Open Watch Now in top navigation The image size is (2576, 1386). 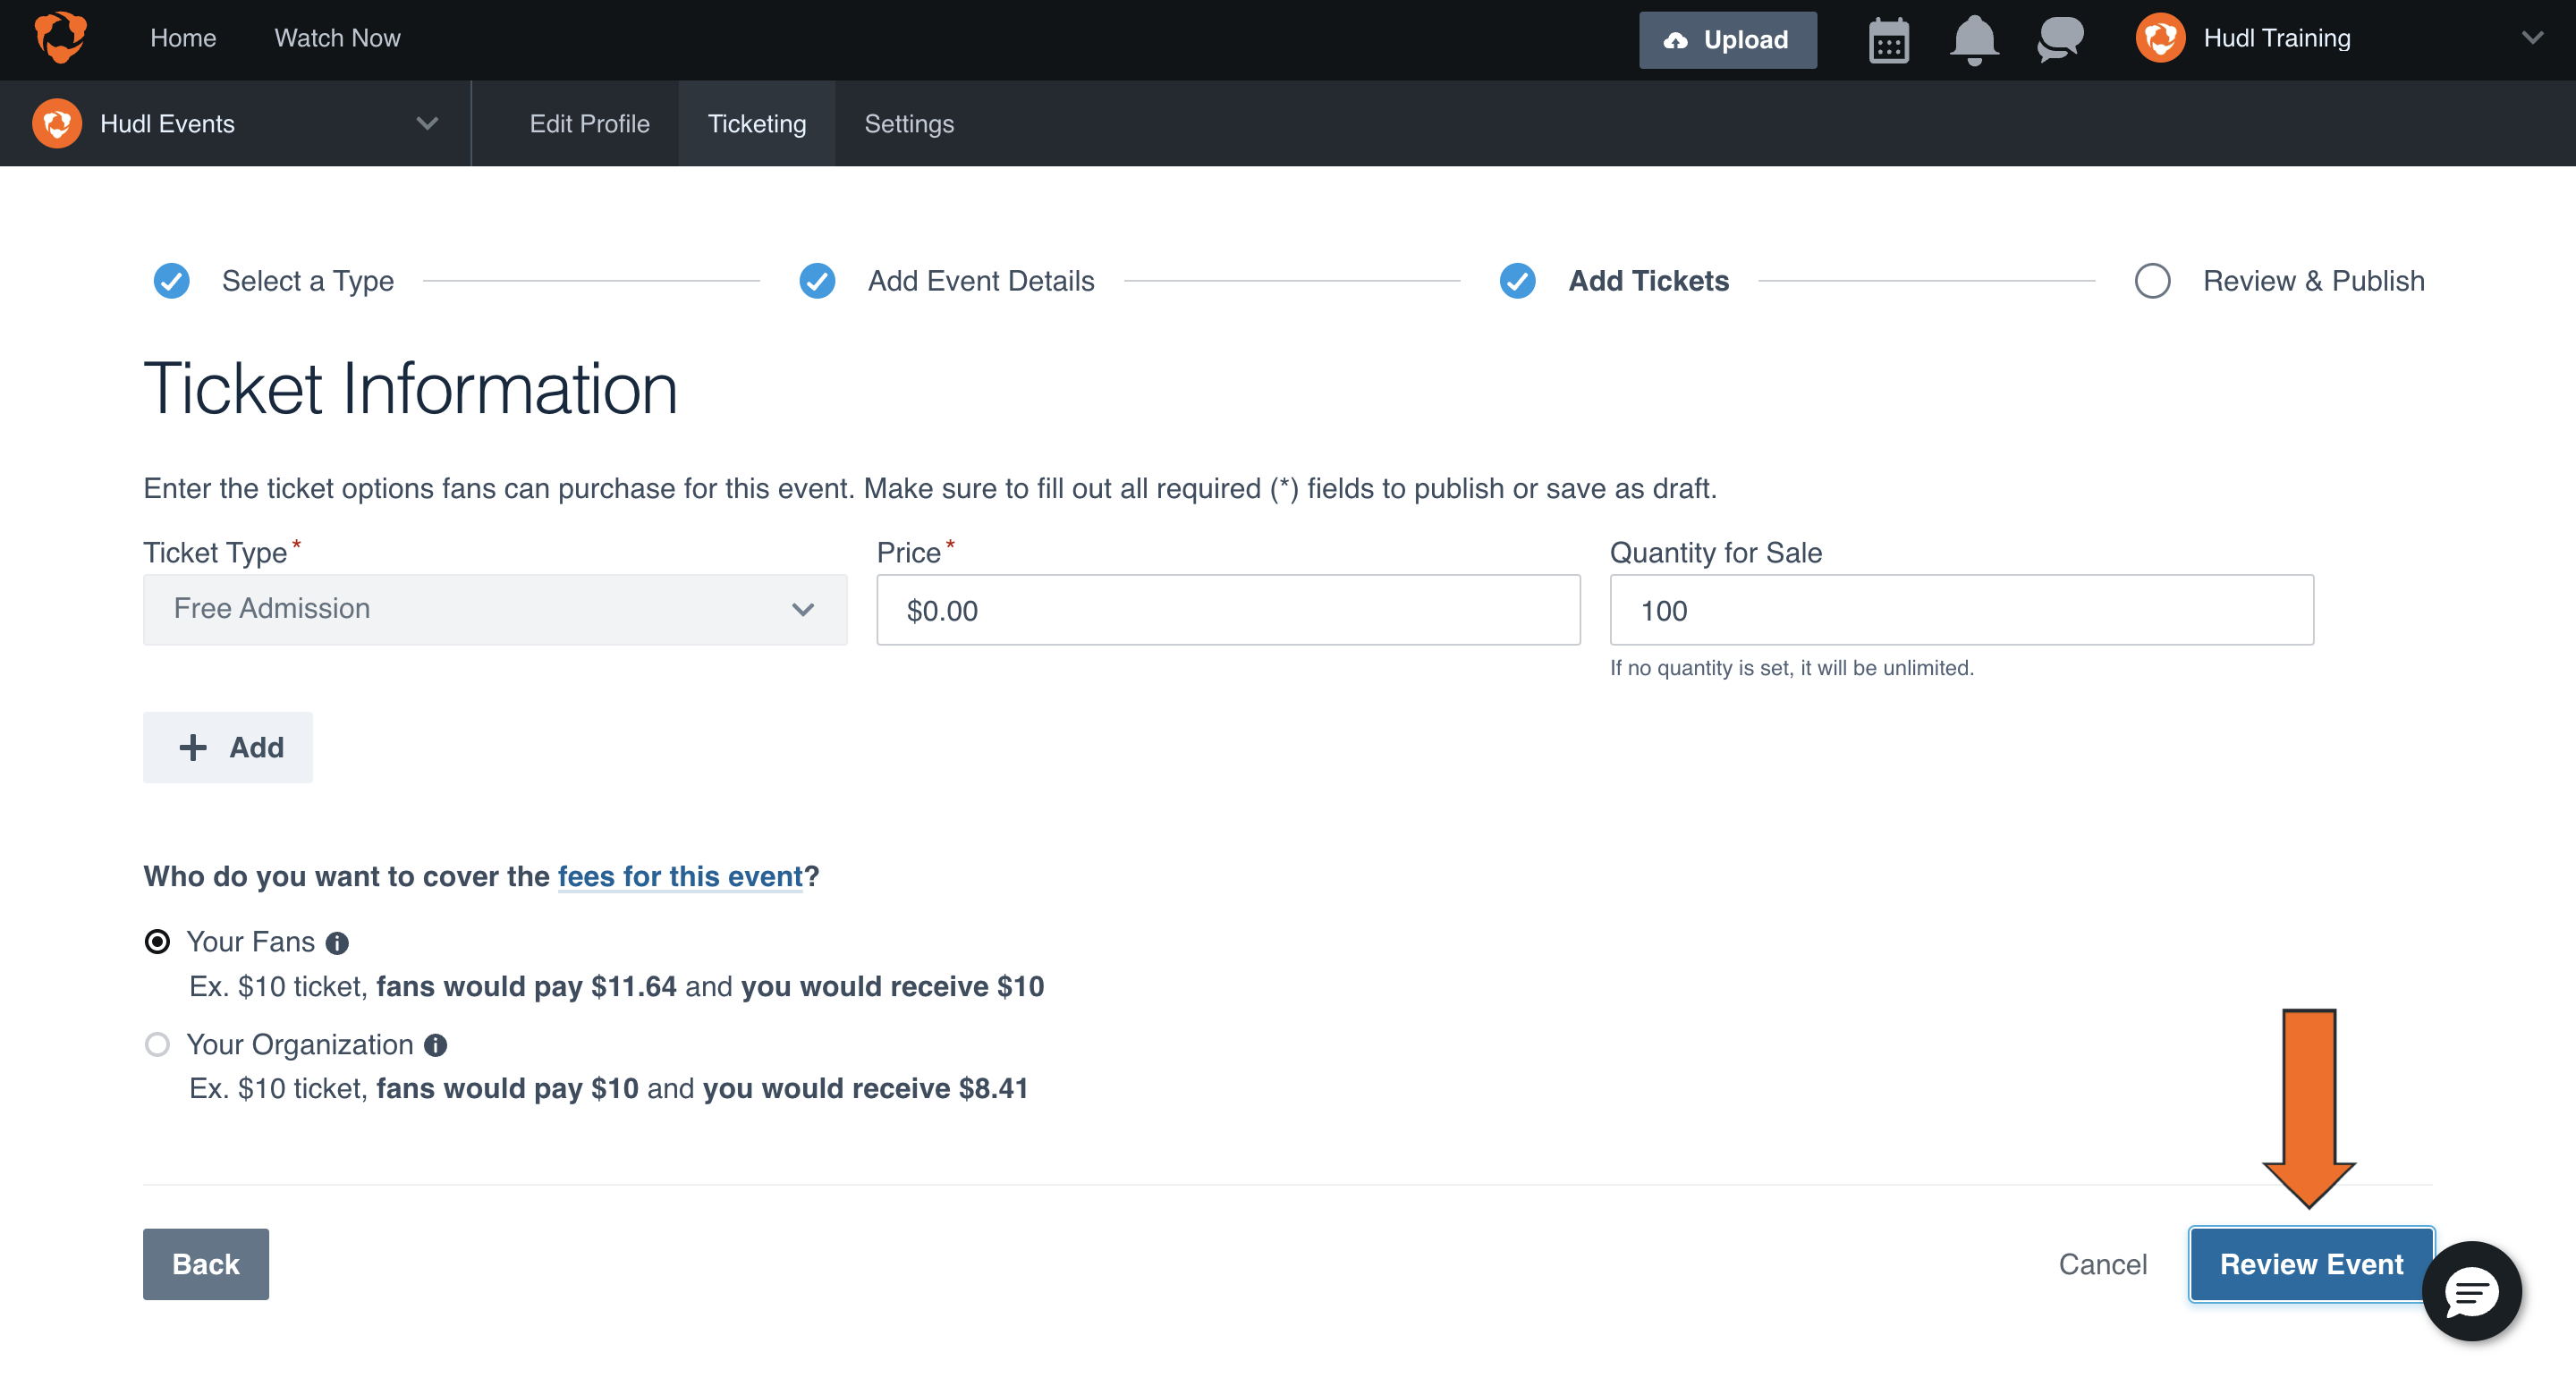[x=337, y=38]
